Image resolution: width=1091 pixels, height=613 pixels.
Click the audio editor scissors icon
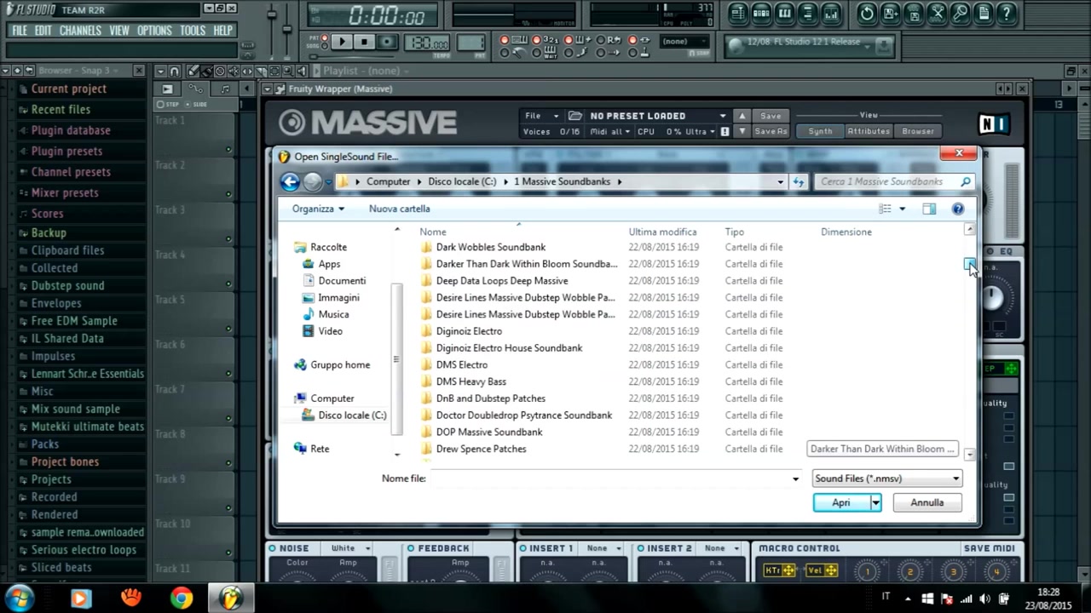click(937, 13)
